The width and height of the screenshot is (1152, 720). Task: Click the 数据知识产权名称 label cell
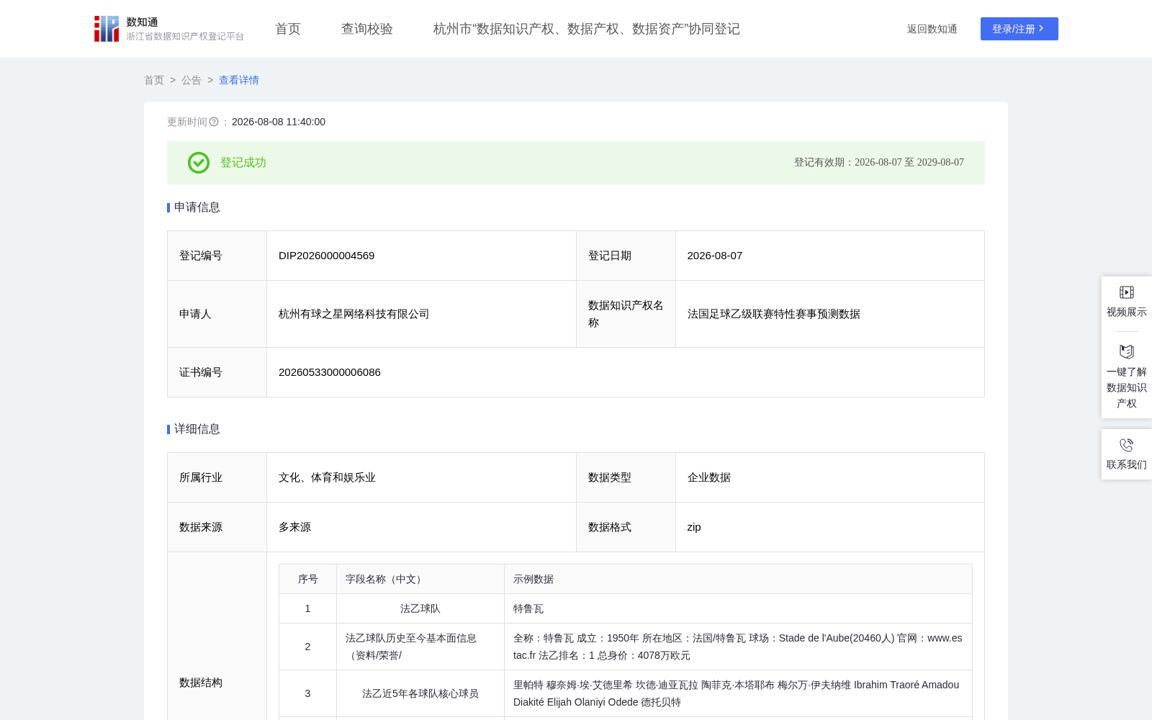(626, 314)
